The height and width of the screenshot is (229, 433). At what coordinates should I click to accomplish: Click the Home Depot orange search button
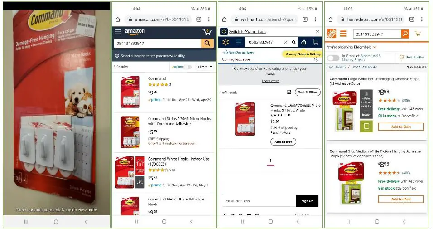tap(405, 34)
